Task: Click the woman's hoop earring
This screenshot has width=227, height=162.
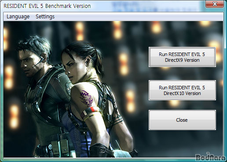Action: point(88,69)
